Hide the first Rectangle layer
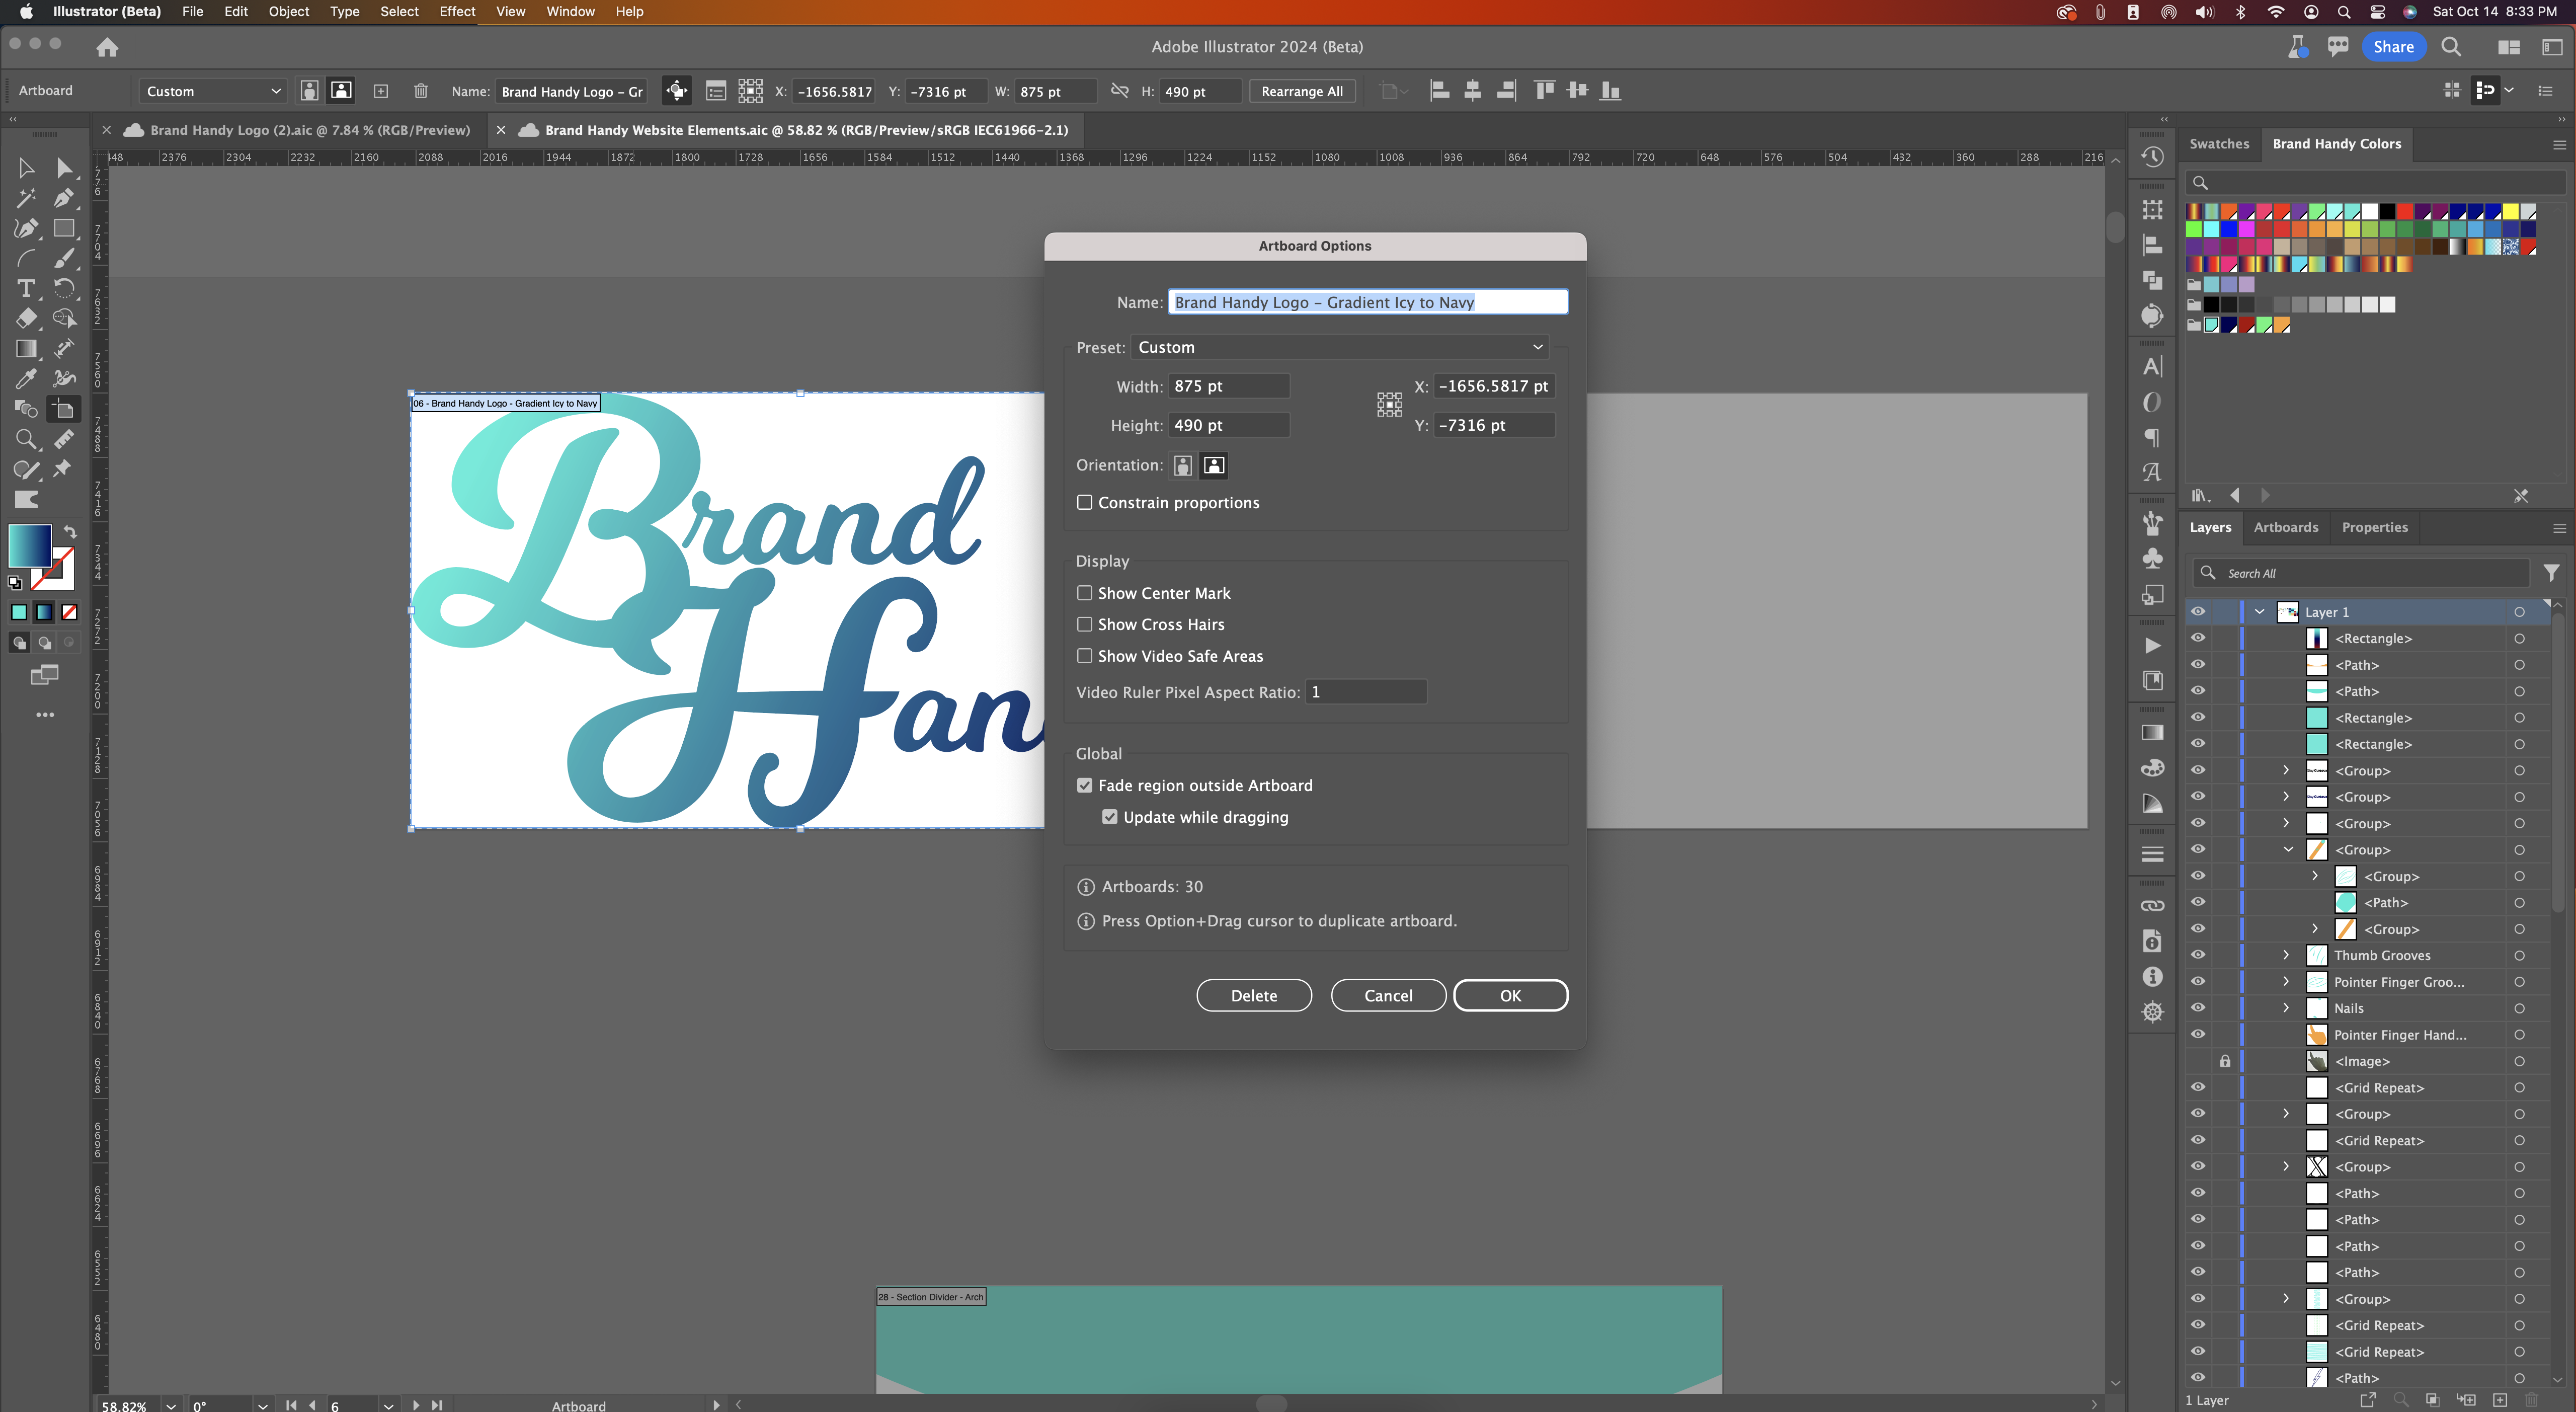 pyautogui.click(x=2198, y=639)
